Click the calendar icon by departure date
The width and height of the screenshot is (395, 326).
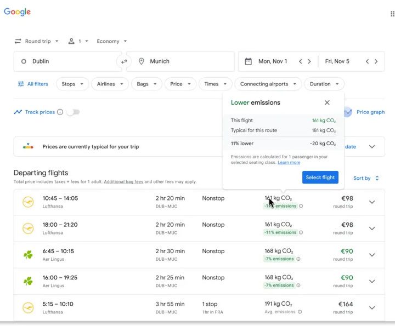(x=248, y=61)
